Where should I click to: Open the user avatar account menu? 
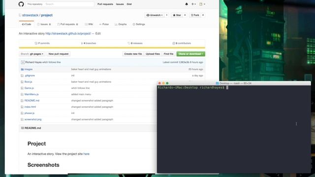pyautogui.click(x=202, y=4)
